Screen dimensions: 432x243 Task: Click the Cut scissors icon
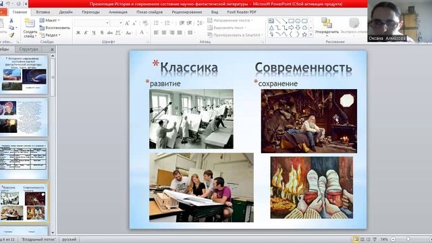pos(11,21)
